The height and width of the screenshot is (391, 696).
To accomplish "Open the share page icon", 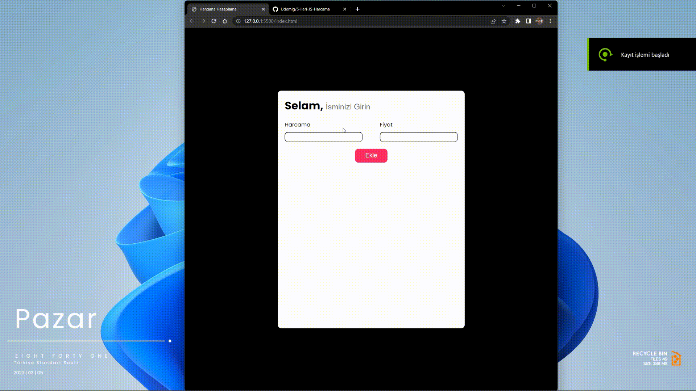I will tap(493, 21).
